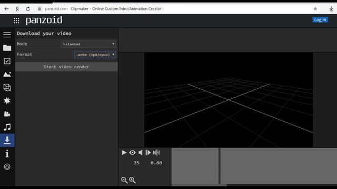Click the Download your video heading
The height and width of the screenshot is (189, 337).
(44, 34)
